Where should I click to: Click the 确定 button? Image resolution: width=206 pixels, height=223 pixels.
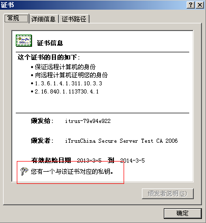(x=183, y=213)
